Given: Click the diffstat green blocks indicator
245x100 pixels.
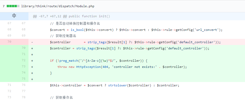Looking at the screenshot, I should coord(13,6).
